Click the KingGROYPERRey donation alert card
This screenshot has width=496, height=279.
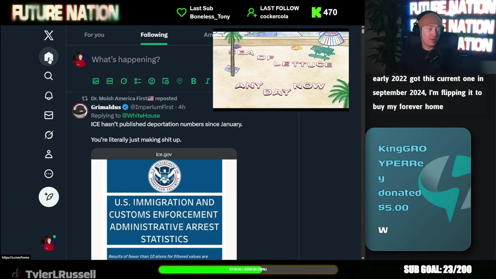(418, 189)
